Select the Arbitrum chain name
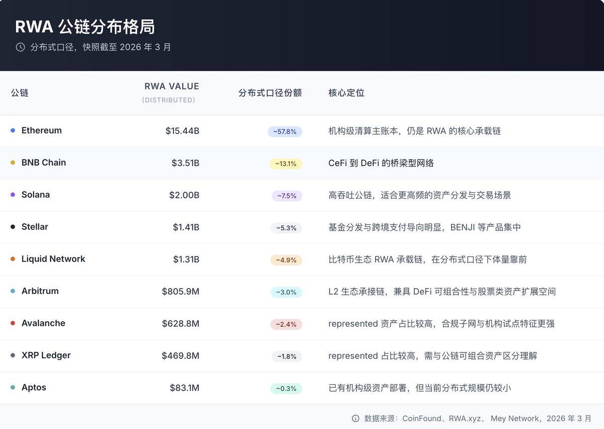This screenshot has height=429, width=604. (x=40, y=291)
